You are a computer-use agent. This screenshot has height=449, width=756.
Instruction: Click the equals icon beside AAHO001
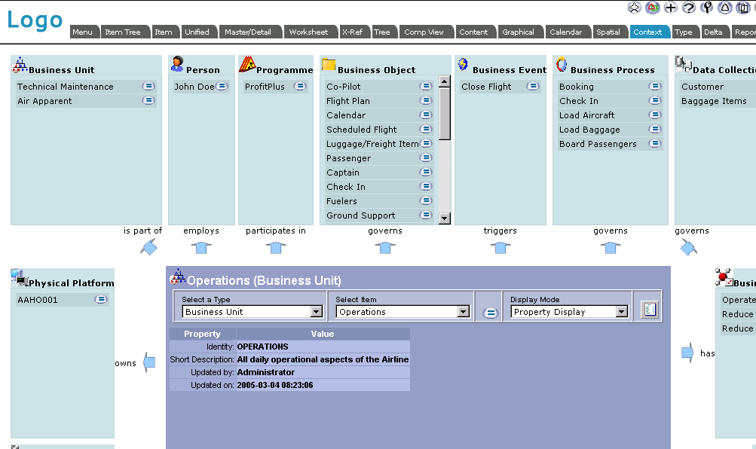click(x=101, y=300)
